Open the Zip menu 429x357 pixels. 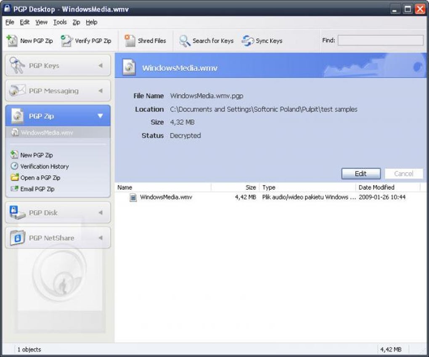76,22
